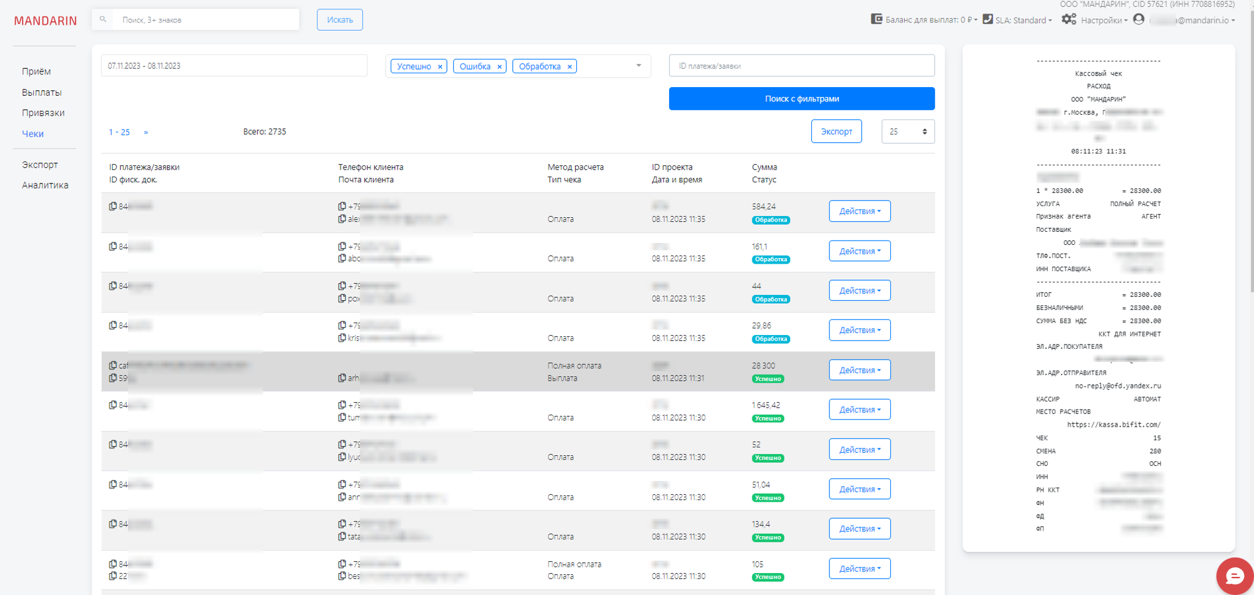Click the search magnifier icon
Viewport: 1254px width, 595px height.
click(x=103, y=19)
